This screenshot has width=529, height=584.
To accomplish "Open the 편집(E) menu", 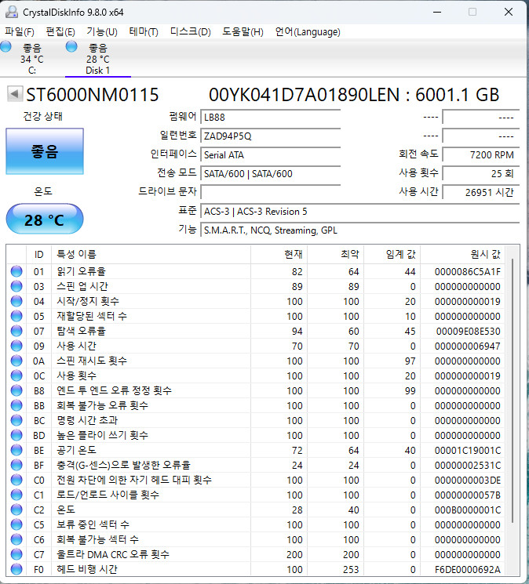I will pos(60,31).
